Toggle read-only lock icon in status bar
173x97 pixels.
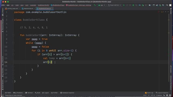[164, 95]
